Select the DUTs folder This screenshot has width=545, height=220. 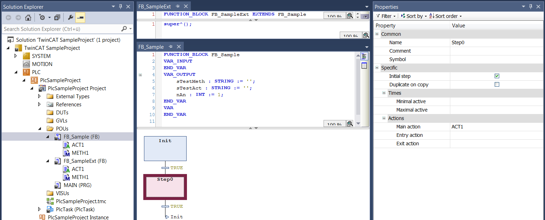62,113
